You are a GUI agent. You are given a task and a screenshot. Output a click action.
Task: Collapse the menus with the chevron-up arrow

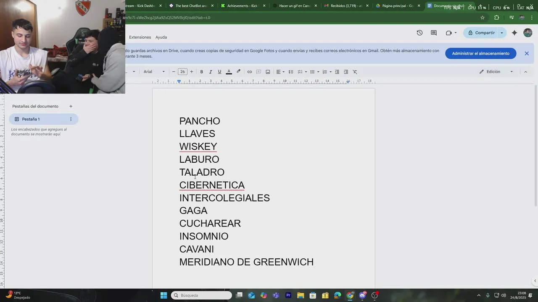coord(525,72)
